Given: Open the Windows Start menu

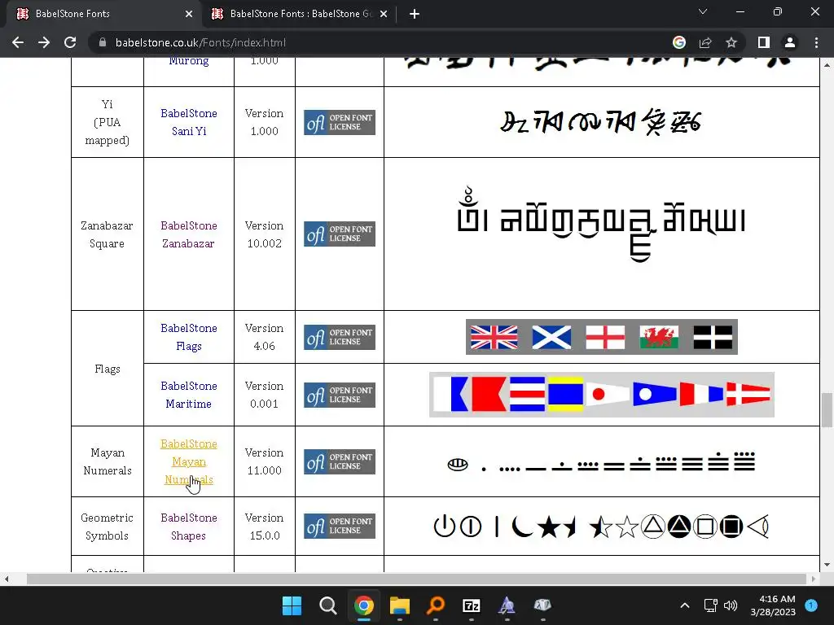Looking at the screenshot, I should (292, 605).
